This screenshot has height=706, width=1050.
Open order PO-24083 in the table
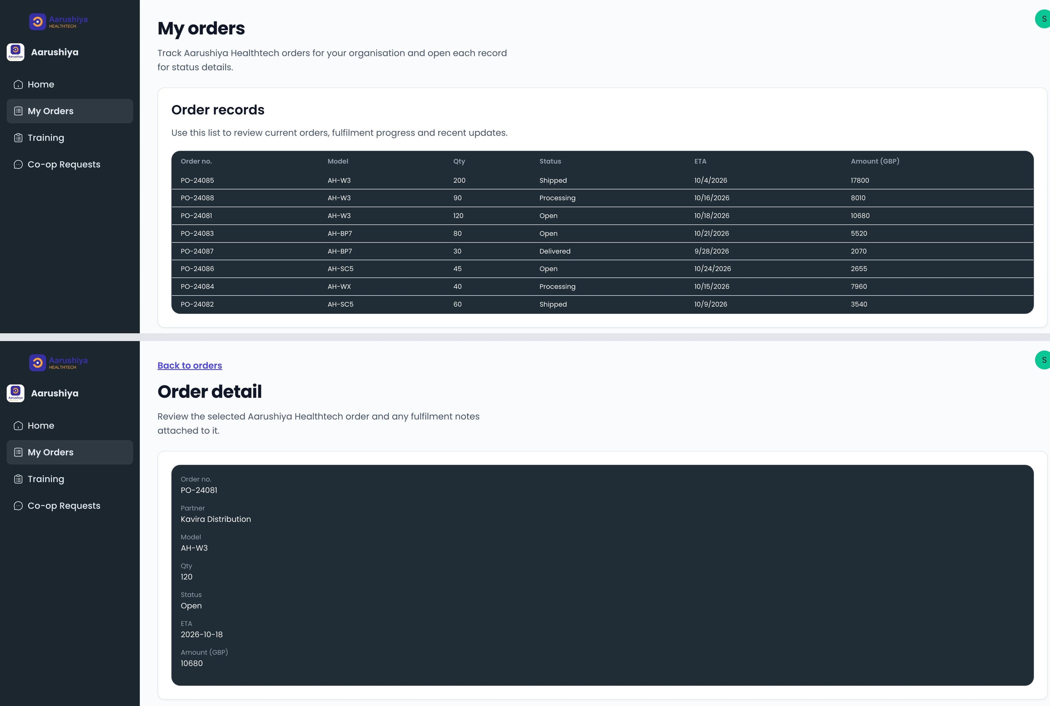[602, 234]
